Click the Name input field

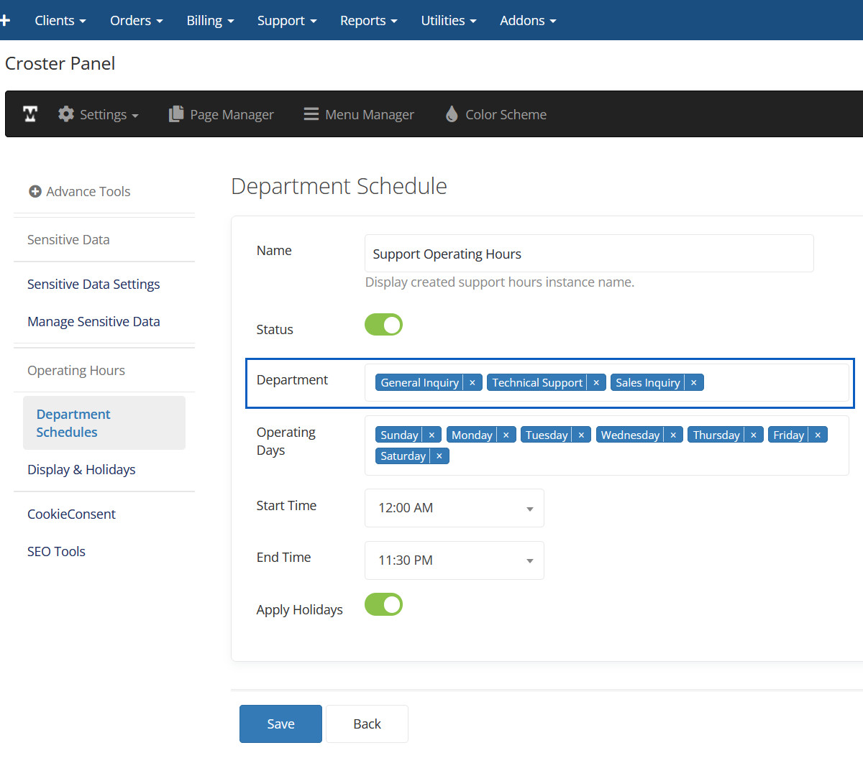[588, 254]
